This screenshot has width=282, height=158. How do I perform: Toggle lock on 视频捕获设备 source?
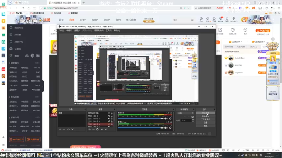pos(112,113)
